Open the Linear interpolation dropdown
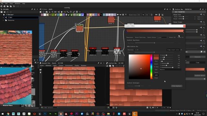Image resolution: width=207 pixels, height=116 pixels. point(162,37)
